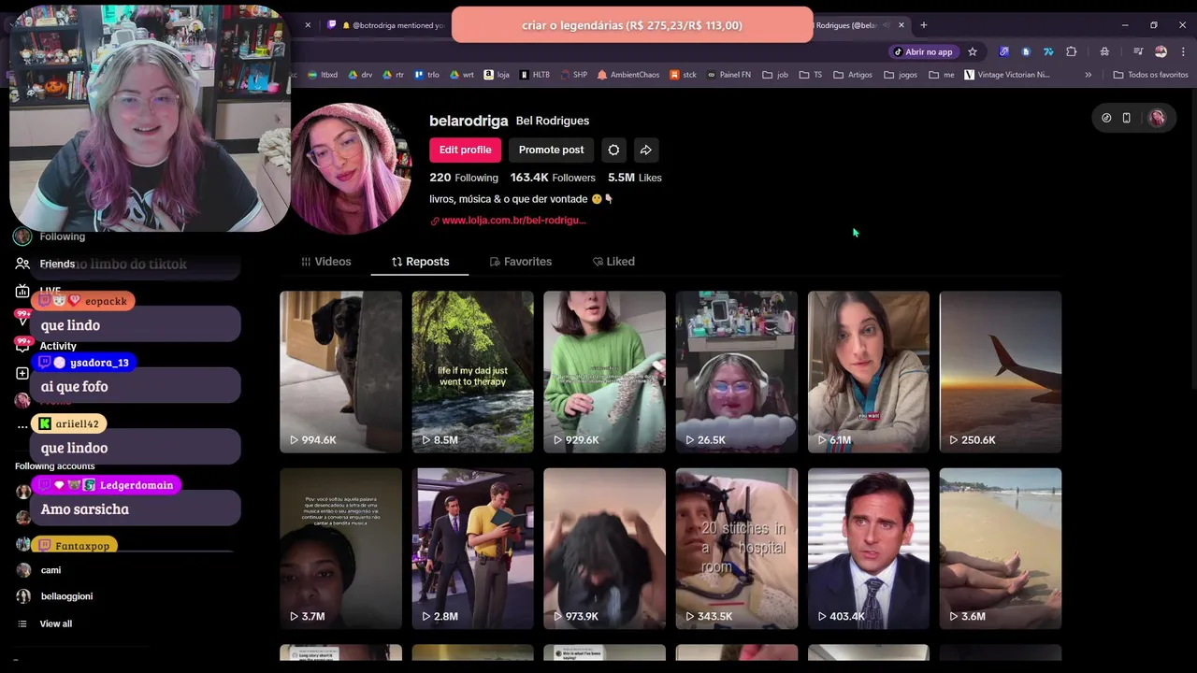This screenshot has width=1197, height=673.
Task: Click the More three-dots sidebar icon
Action: [22, 427]
